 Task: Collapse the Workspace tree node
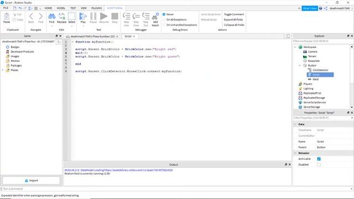[x=295, y=47]
